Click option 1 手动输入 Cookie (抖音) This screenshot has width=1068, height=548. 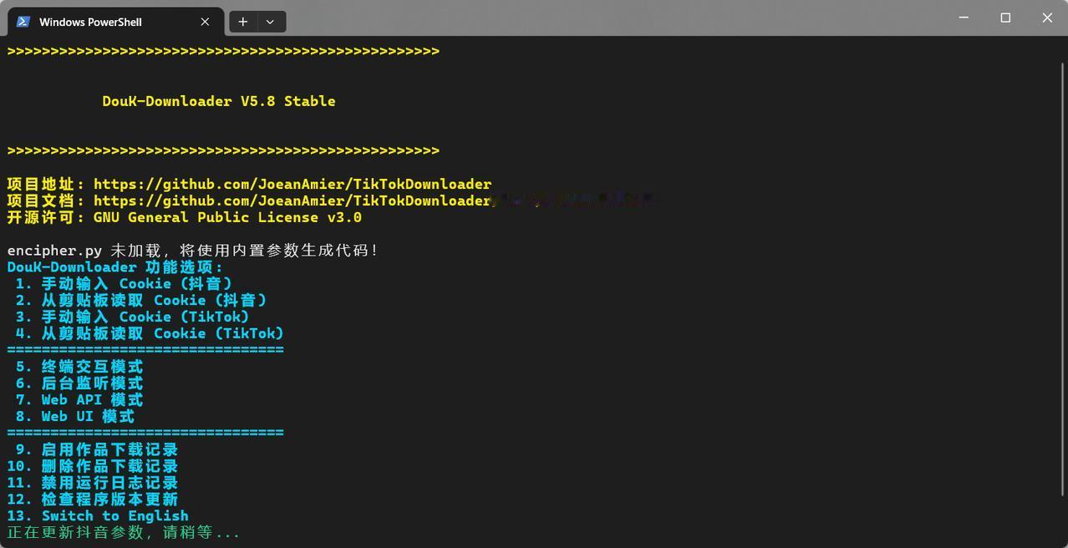tap(124, 284)
